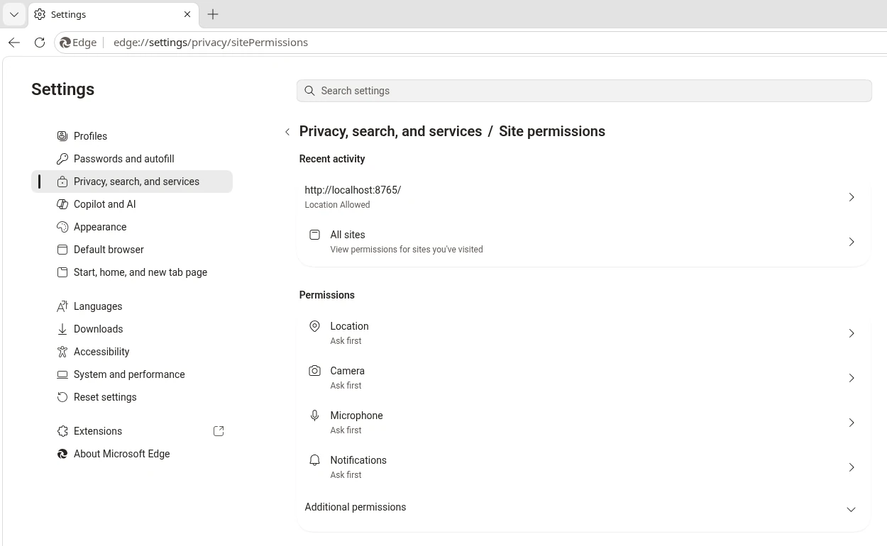
Task: Open Copilot and AI settings
Action: pos(132,204)
